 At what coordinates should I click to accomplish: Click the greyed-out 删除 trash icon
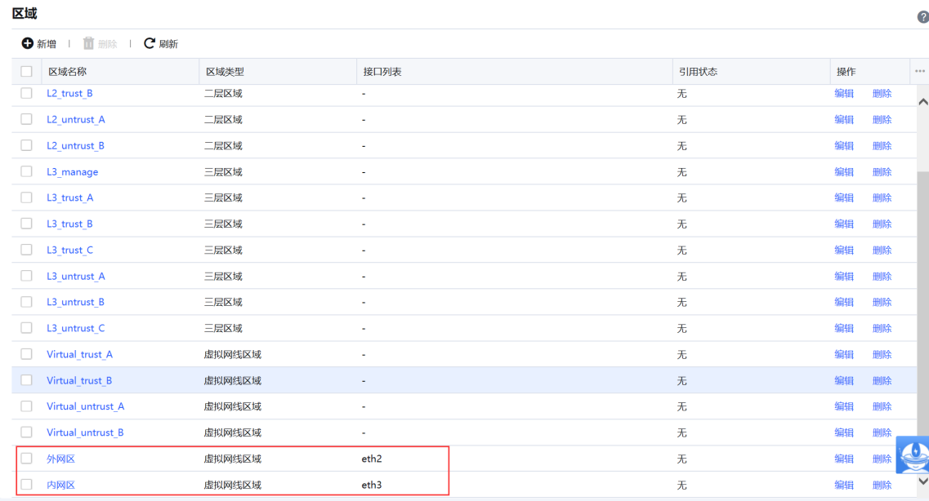click(88, 43)
